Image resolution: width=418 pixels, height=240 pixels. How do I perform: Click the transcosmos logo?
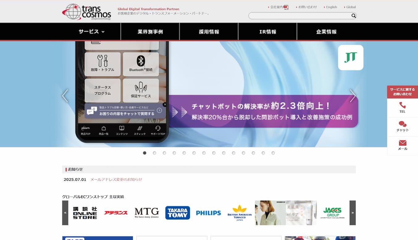pos(87,12)
